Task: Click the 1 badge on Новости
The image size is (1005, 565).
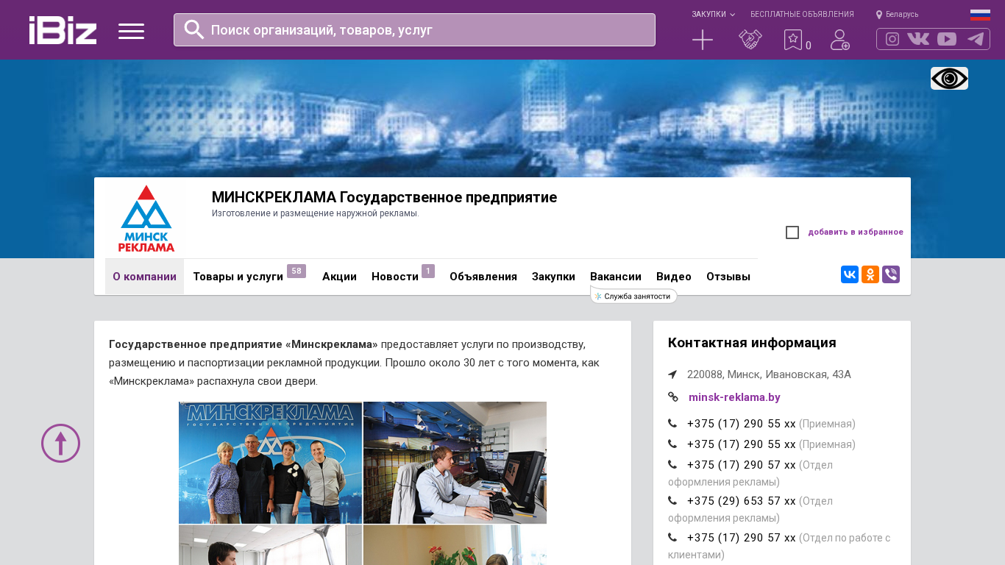Action: [428, 271]
